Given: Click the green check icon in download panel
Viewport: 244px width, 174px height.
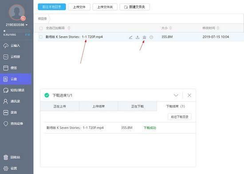Looking at the screenshot, I should click(47, 95).
